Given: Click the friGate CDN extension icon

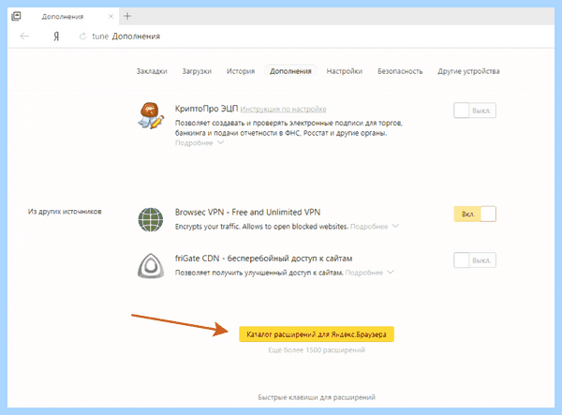Looking at the screenshot, I should (x=151, y=265).
